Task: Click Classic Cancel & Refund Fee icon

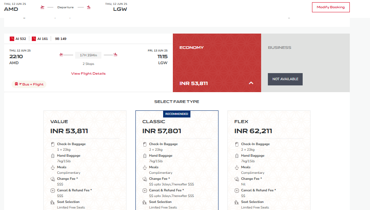Action: [145, 191]
